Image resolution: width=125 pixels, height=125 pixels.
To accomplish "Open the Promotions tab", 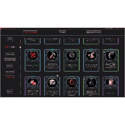I will pos(94,32).
